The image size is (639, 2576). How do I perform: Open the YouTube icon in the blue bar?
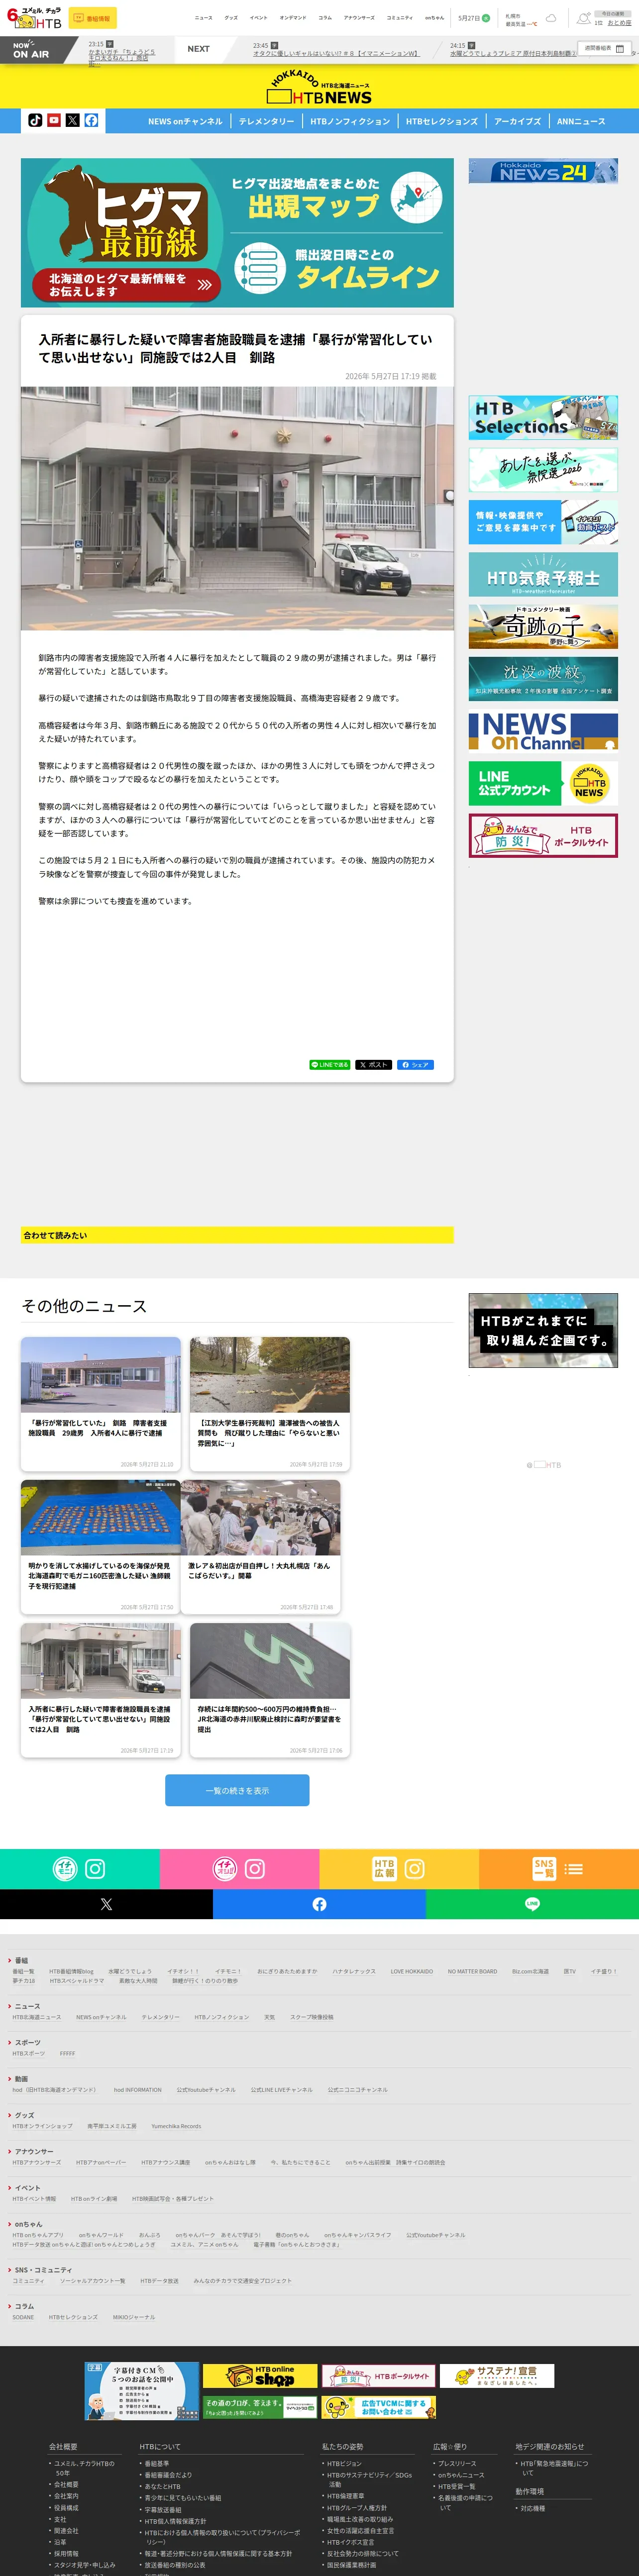pos(54,120)
